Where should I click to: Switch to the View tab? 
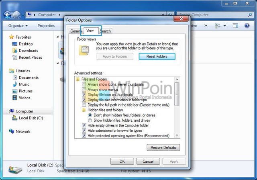[90, 31]
